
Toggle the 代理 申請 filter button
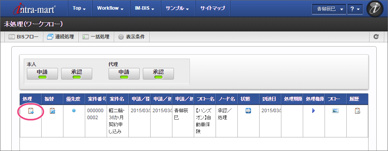[x=124, y=74]
